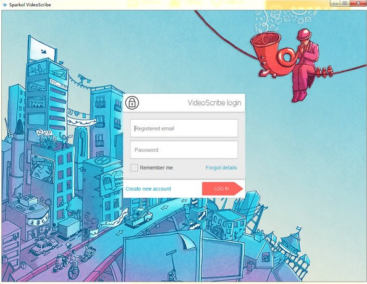Click the Sparkol VideoScribe title bar text
The height and width of the screenshot is (284, 367).
(30, 5)
